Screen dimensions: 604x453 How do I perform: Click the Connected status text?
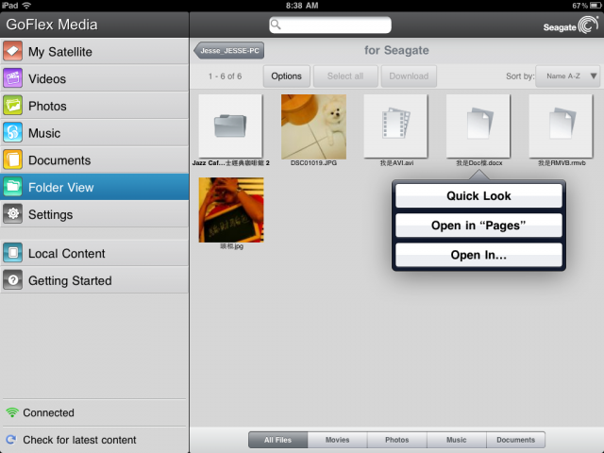tap(48, 412)
